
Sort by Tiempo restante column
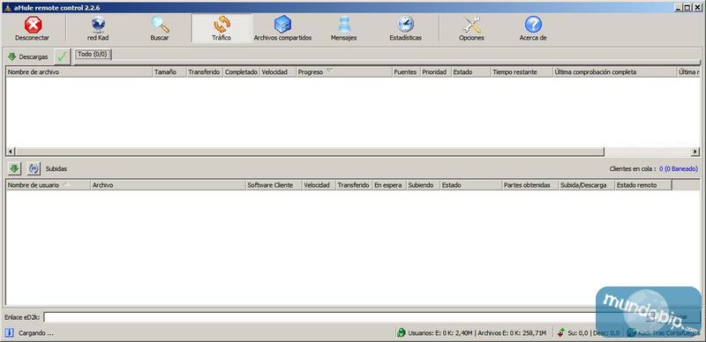coord(522,72)
